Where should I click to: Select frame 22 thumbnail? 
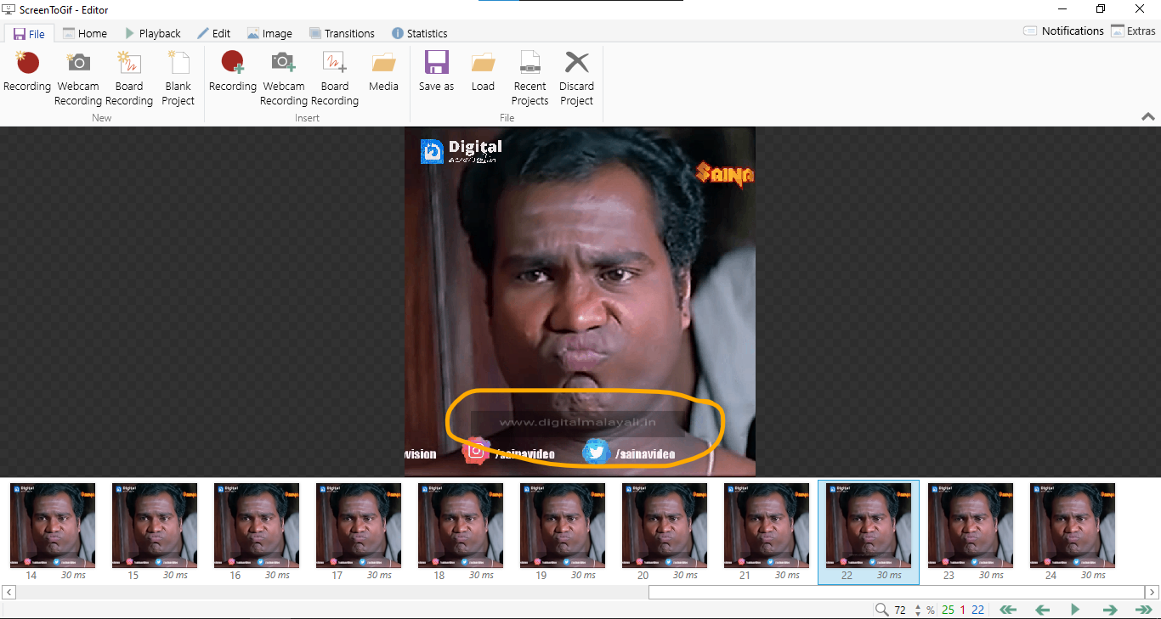869,532
